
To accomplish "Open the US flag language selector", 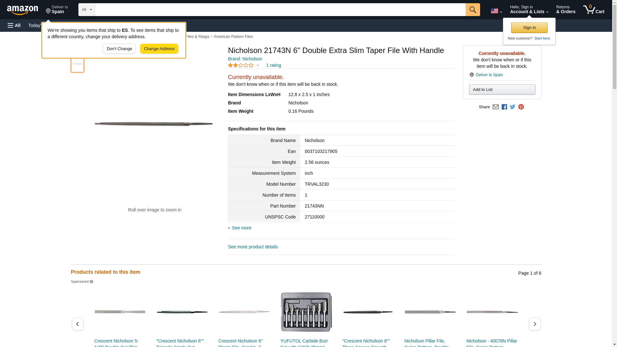I will [x=496, y=11].
